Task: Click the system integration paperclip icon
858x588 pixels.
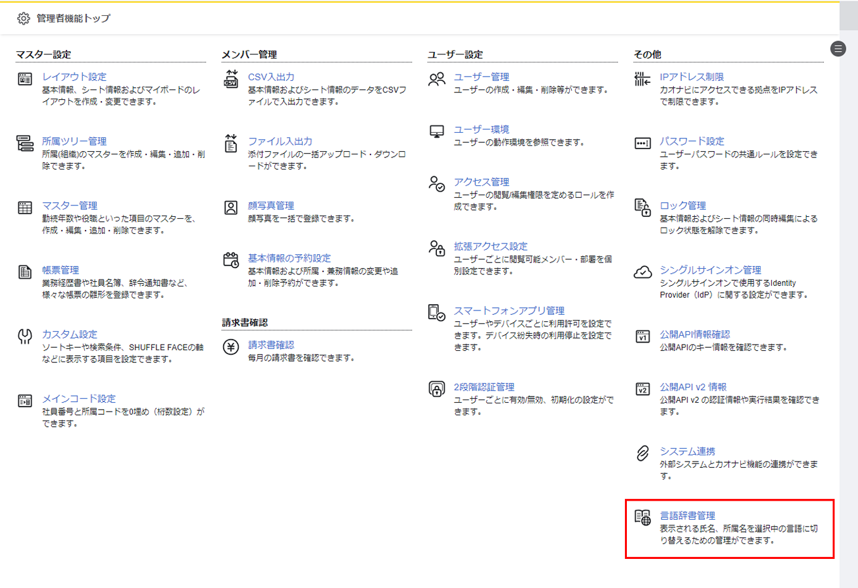Action: point(643,453)
